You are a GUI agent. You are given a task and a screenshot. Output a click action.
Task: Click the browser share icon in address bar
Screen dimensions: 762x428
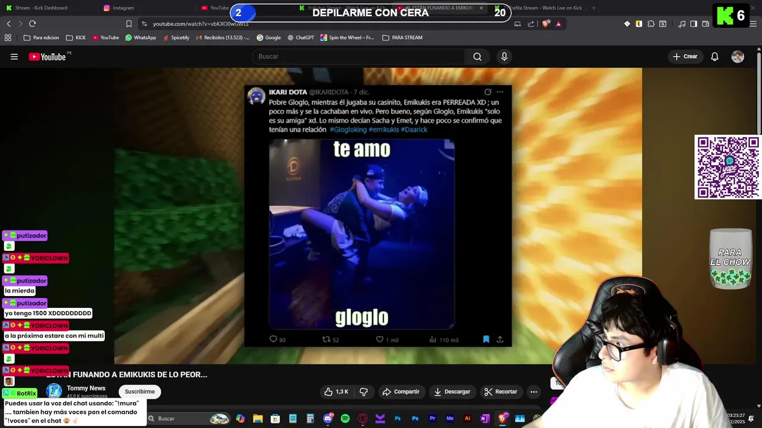point(531,24)
